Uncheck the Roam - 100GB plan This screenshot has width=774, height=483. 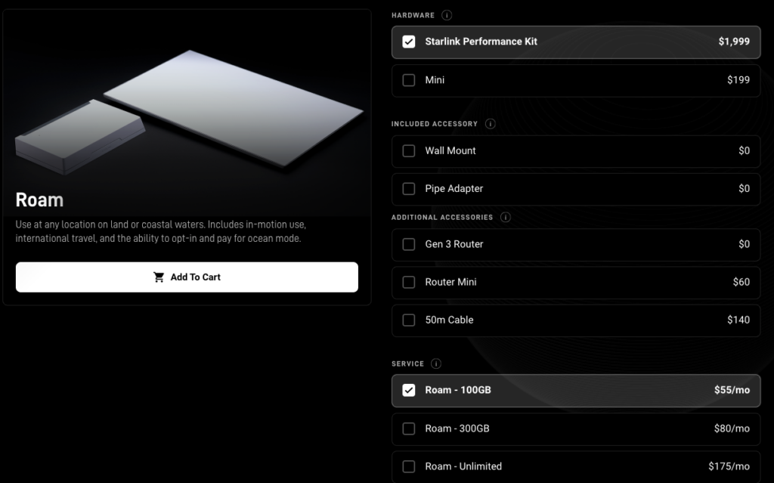(x=409, y=390)
